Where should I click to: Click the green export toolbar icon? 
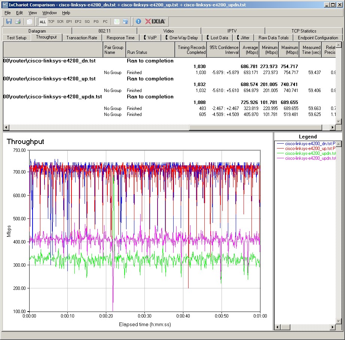(117, 21)
